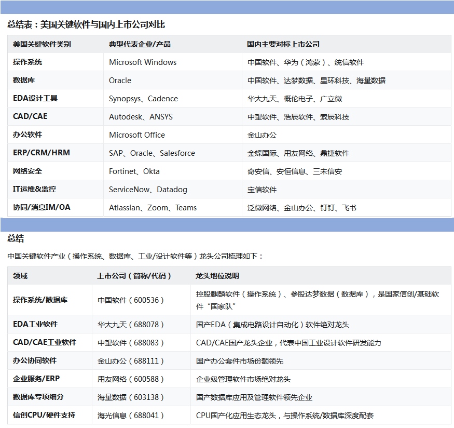Viewport: 454px width, 428px height.
Task: Select the ServiceNow、Datadog cell
Action: [x=148, y=190]
